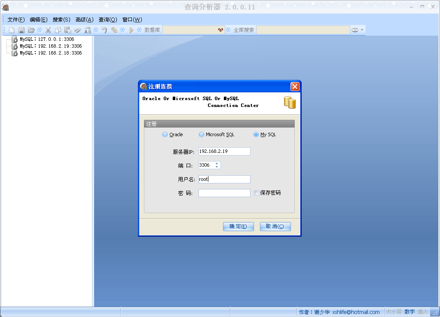Open the 查询(Q) menu
Screen dimensions: 440x317
tap(108, 20)
